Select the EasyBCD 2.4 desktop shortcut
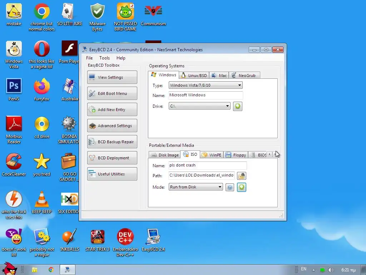The height and width of the screenshot is (275, 366). point(153,240)
